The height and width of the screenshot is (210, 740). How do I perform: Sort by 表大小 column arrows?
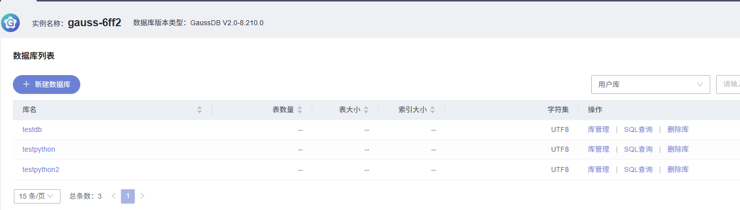click(366, 110)
